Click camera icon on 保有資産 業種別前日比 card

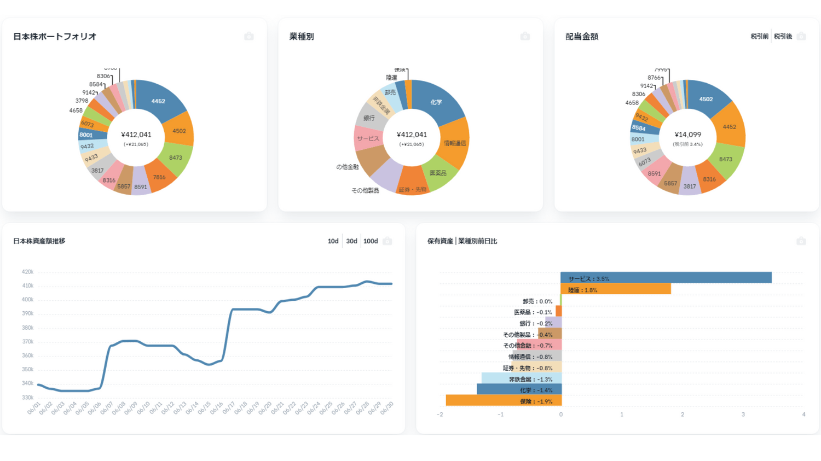801,241
